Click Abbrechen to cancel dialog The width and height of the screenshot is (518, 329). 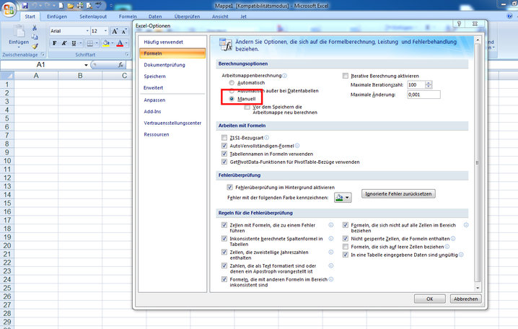coord(465,299)
